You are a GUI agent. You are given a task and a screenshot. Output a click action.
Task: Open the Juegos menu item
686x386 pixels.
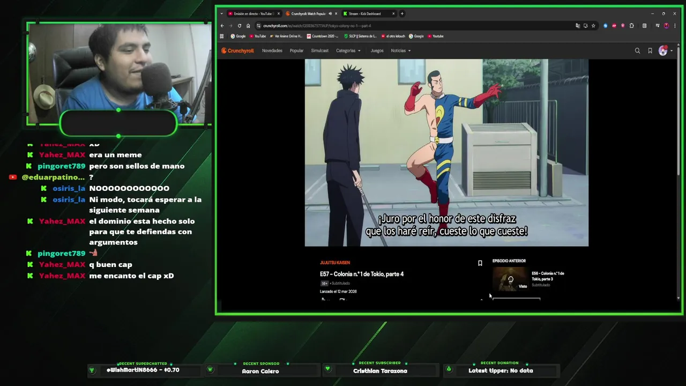tap(377, 51)
